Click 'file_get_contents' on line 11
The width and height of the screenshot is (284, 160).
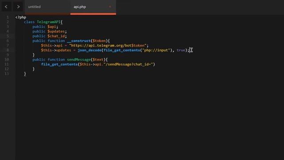pos(59,64)
